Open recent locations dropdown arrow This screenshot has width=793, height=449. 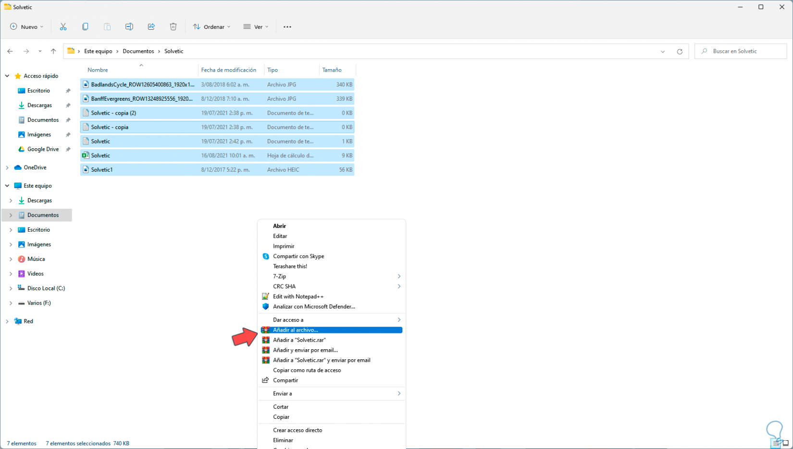pos(40,51)
